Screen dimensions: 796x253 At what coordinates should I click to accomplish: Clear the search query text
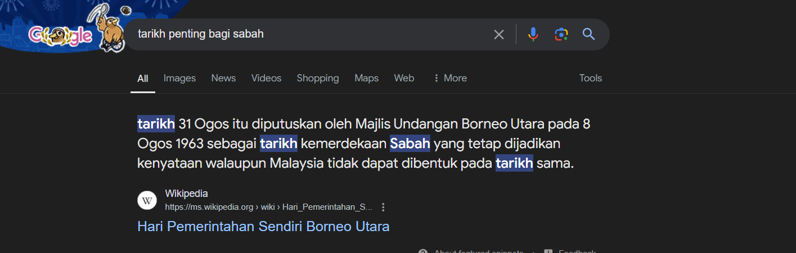point(498,34)
